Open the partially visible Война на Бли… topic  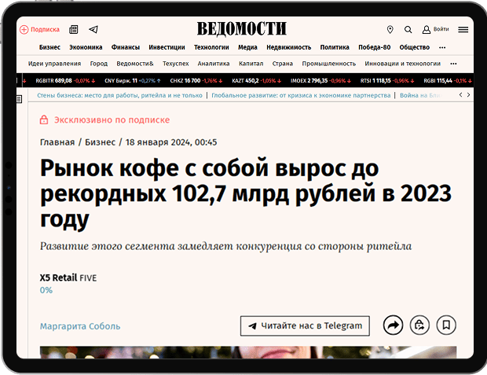click(420, 95)
